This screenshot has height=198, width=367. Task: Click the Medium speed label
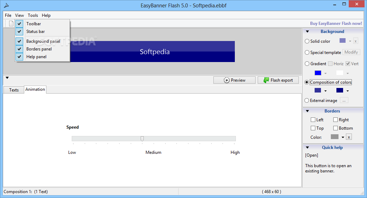[153, 152]
